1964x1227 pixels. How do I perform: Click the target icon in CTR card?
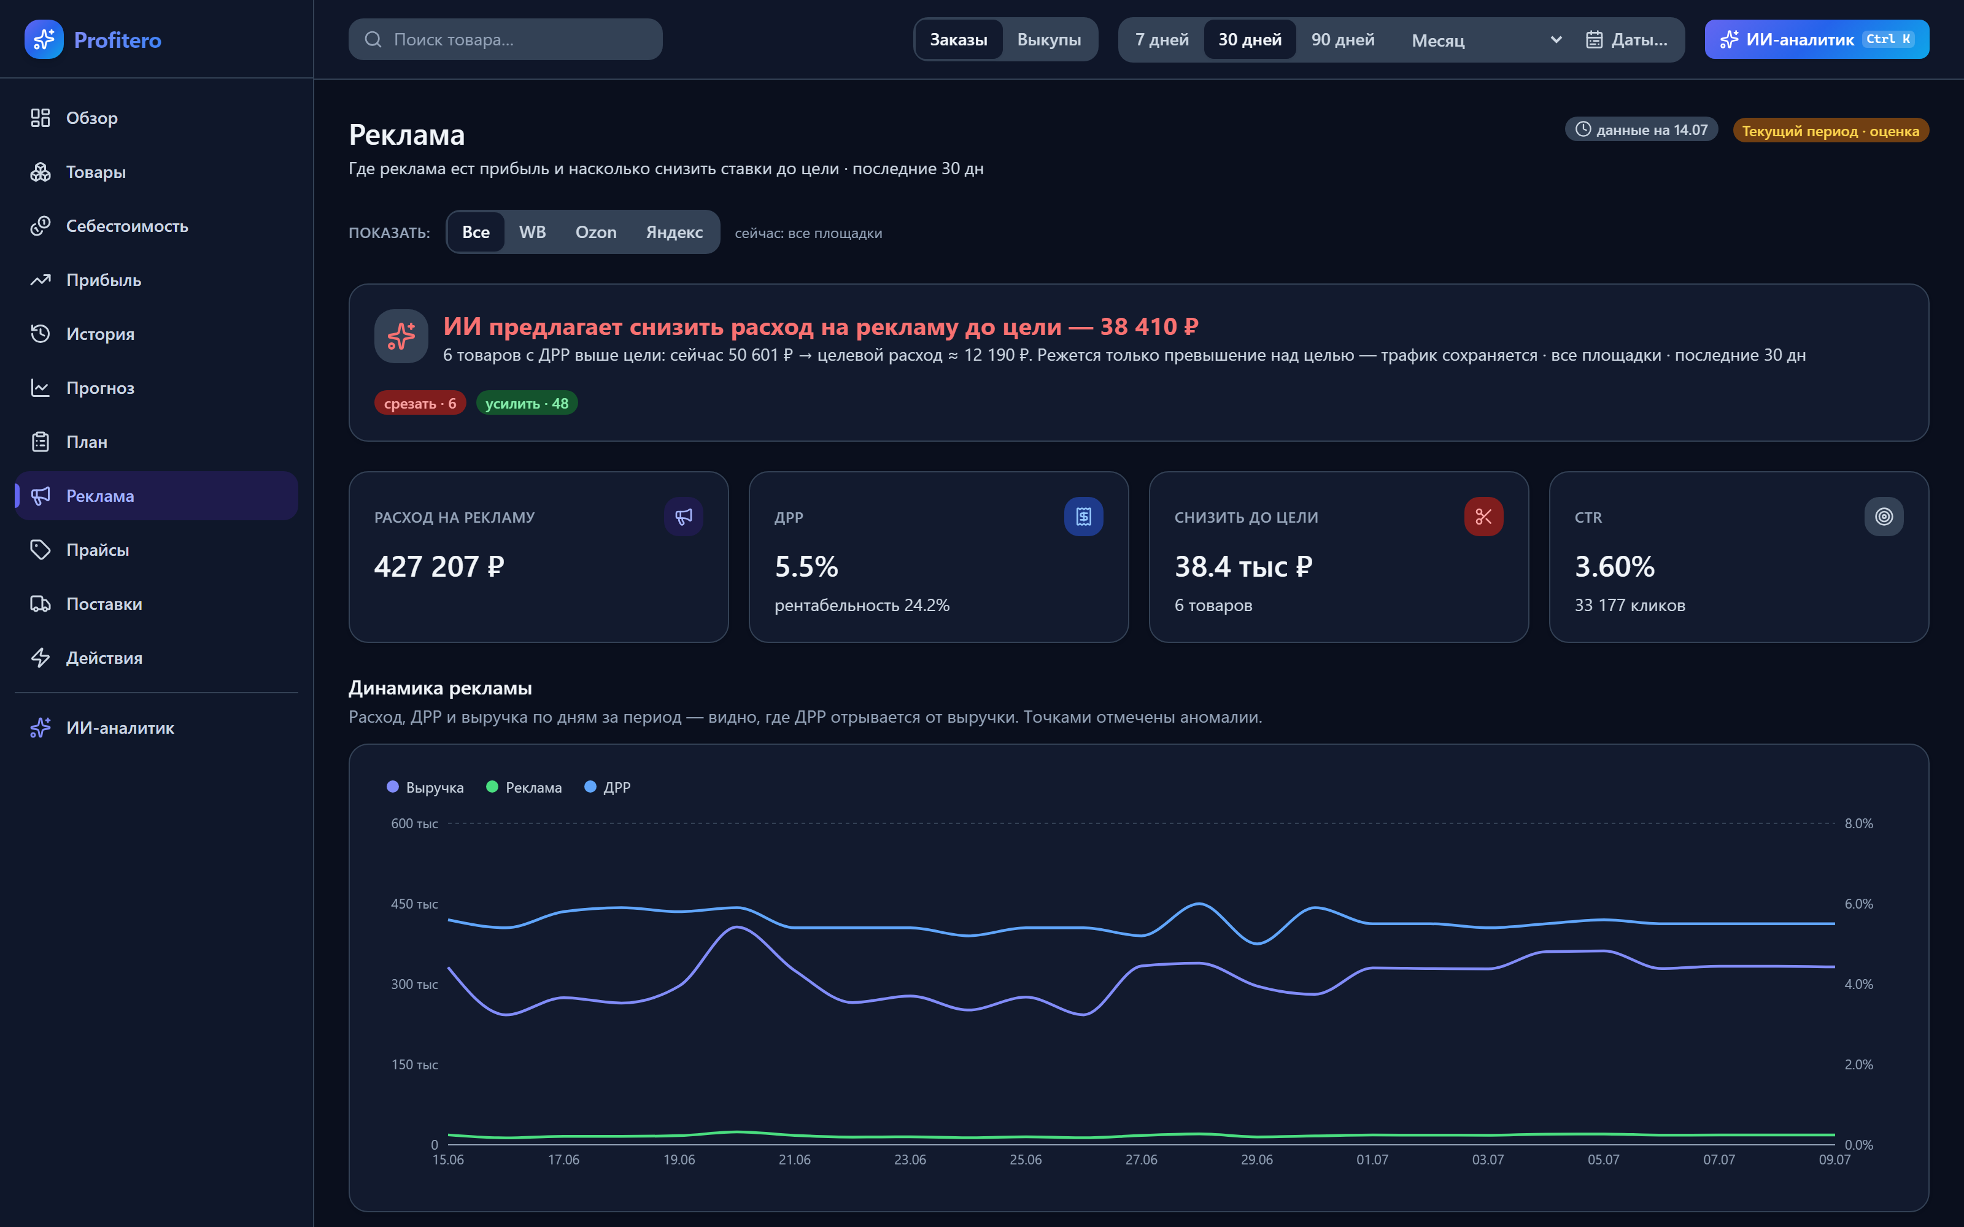pyautogui.click(x=1884, y=517)
